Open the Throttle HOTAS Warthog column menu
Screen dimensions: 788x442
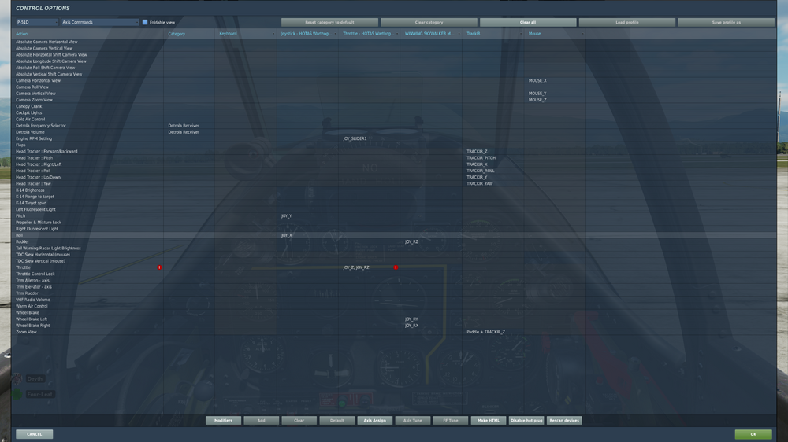(397, 34)
